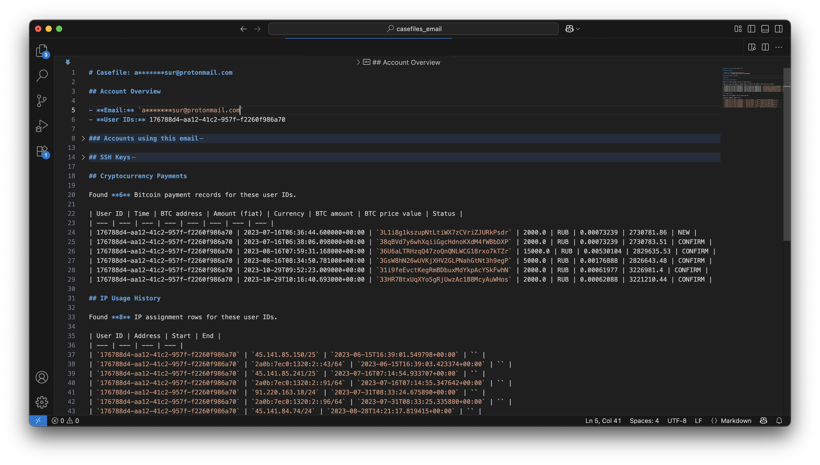Open the Accounts menu icon

click(42, 377)
